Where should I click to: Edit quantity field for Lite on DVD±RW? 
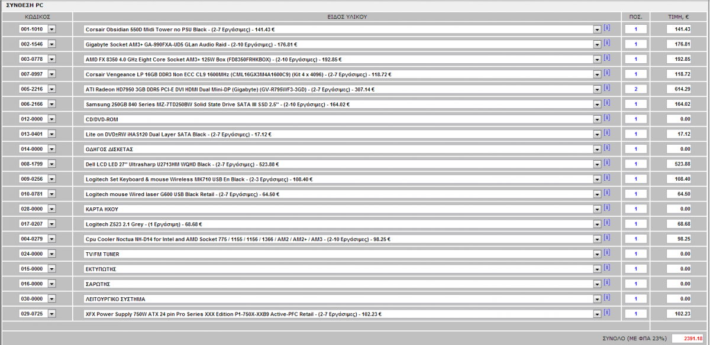point(635,134)
